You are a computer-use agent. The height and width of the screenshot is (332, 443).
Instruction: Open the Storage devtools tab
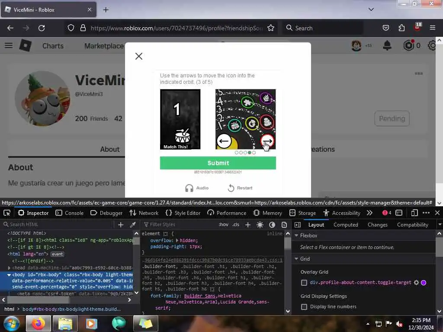coord(302,213)
